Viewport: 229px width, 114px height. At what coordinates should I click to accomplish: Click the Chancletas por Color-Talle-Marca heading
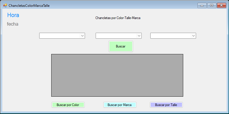tap(118, 18)
